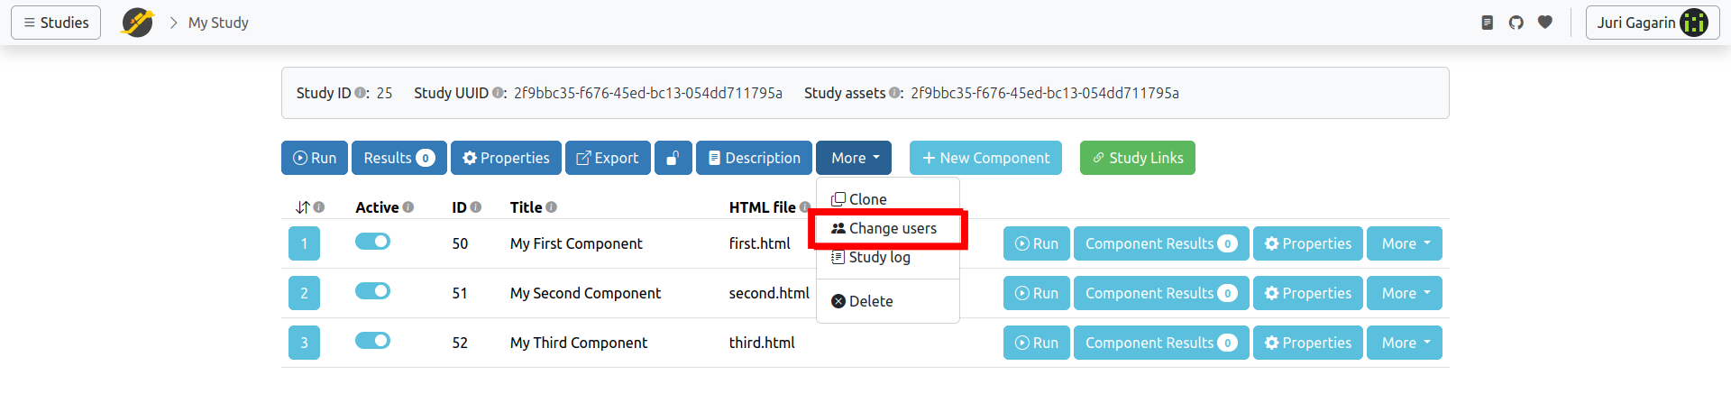The image size is (1731, 394).
Task: Run the study
Action: coord(315,158)
